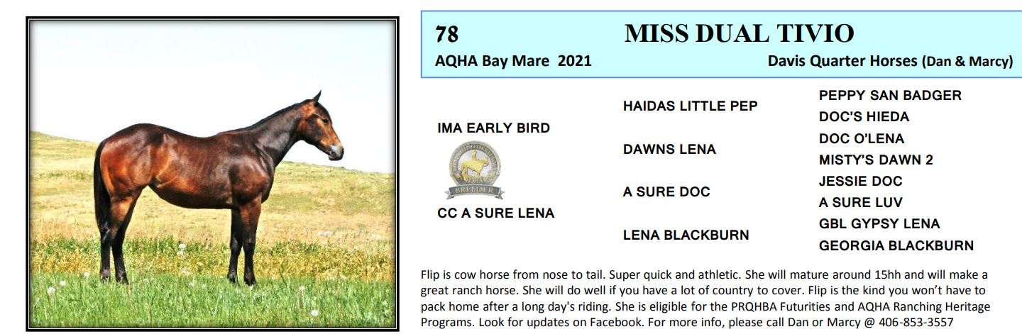This screenshot has width=1022, height=334.
Task: Select DOC'S HIEDA ancestor name
Action: tap(864, 117)
